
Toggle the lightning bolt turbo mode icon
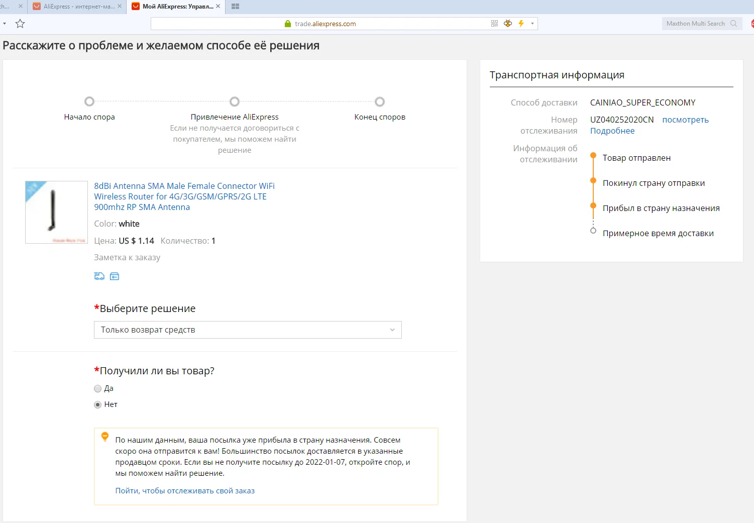(x=521, y=24)
